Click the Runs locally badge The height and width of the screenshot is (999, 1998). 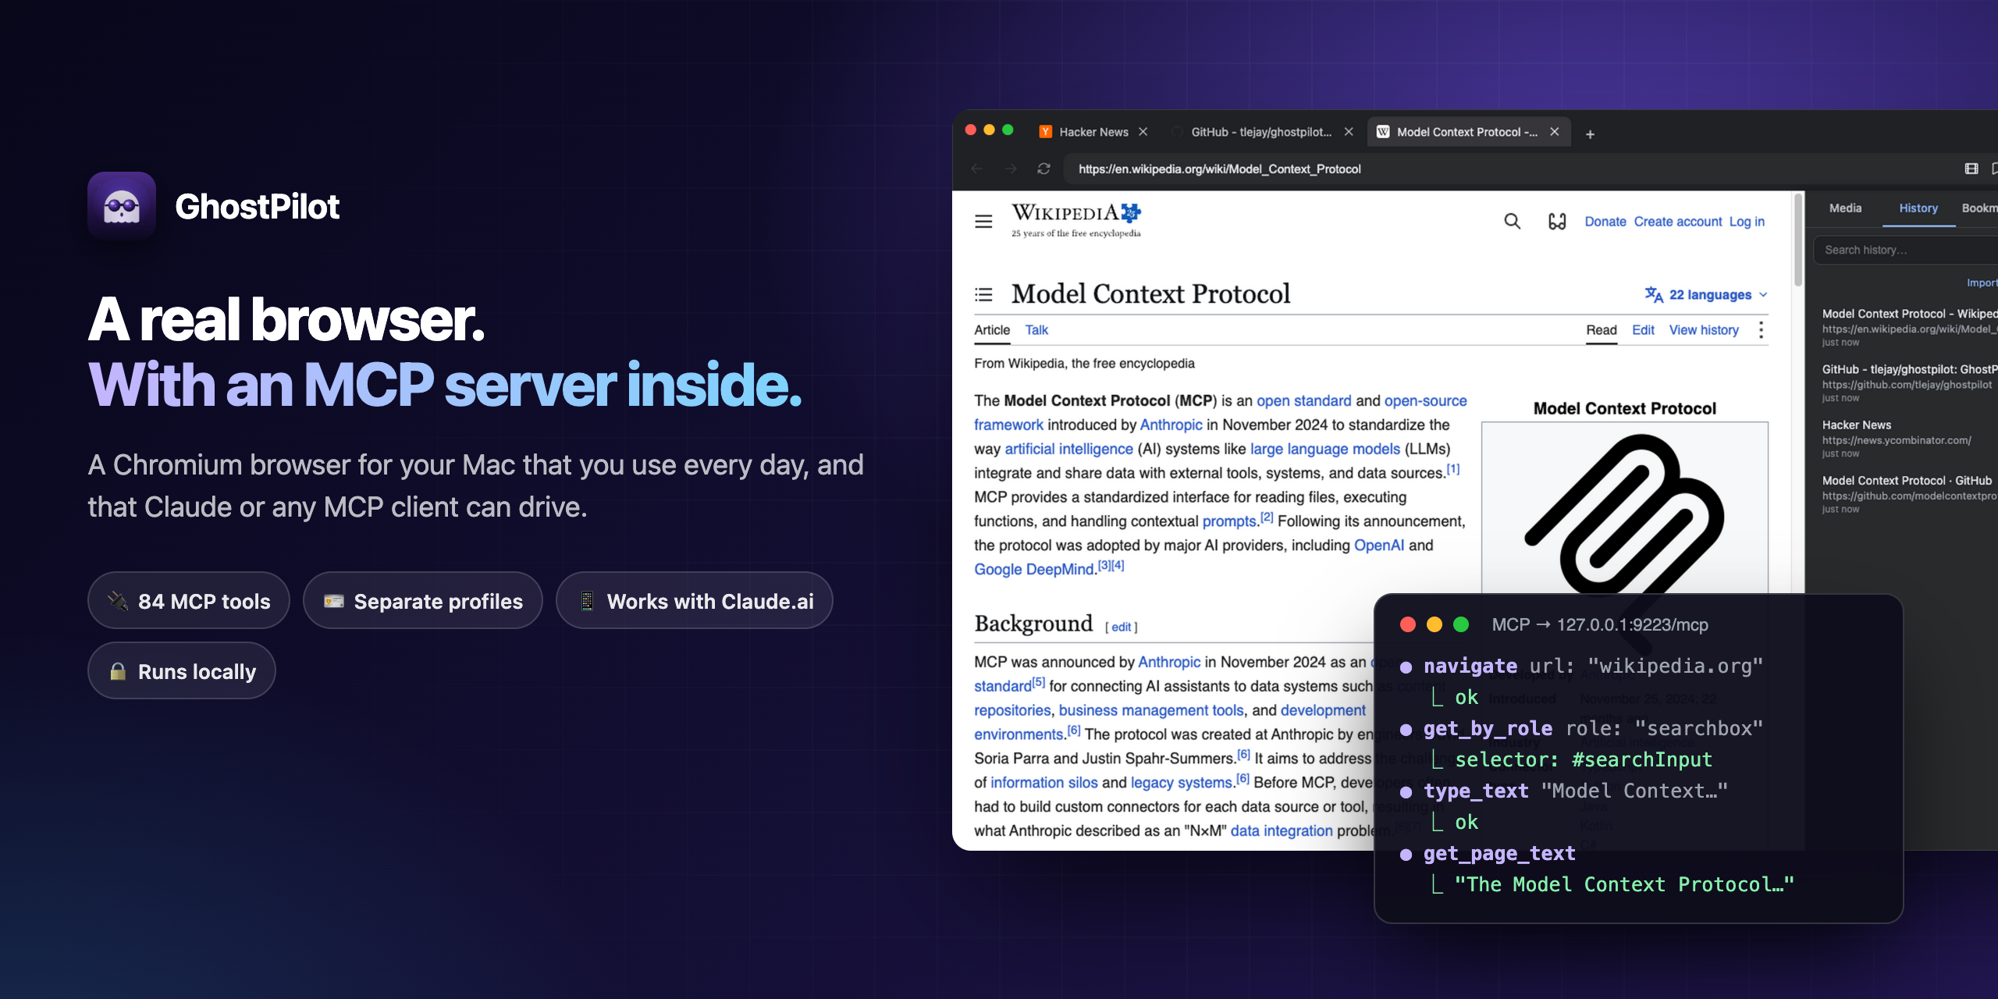tap(182, 671)
